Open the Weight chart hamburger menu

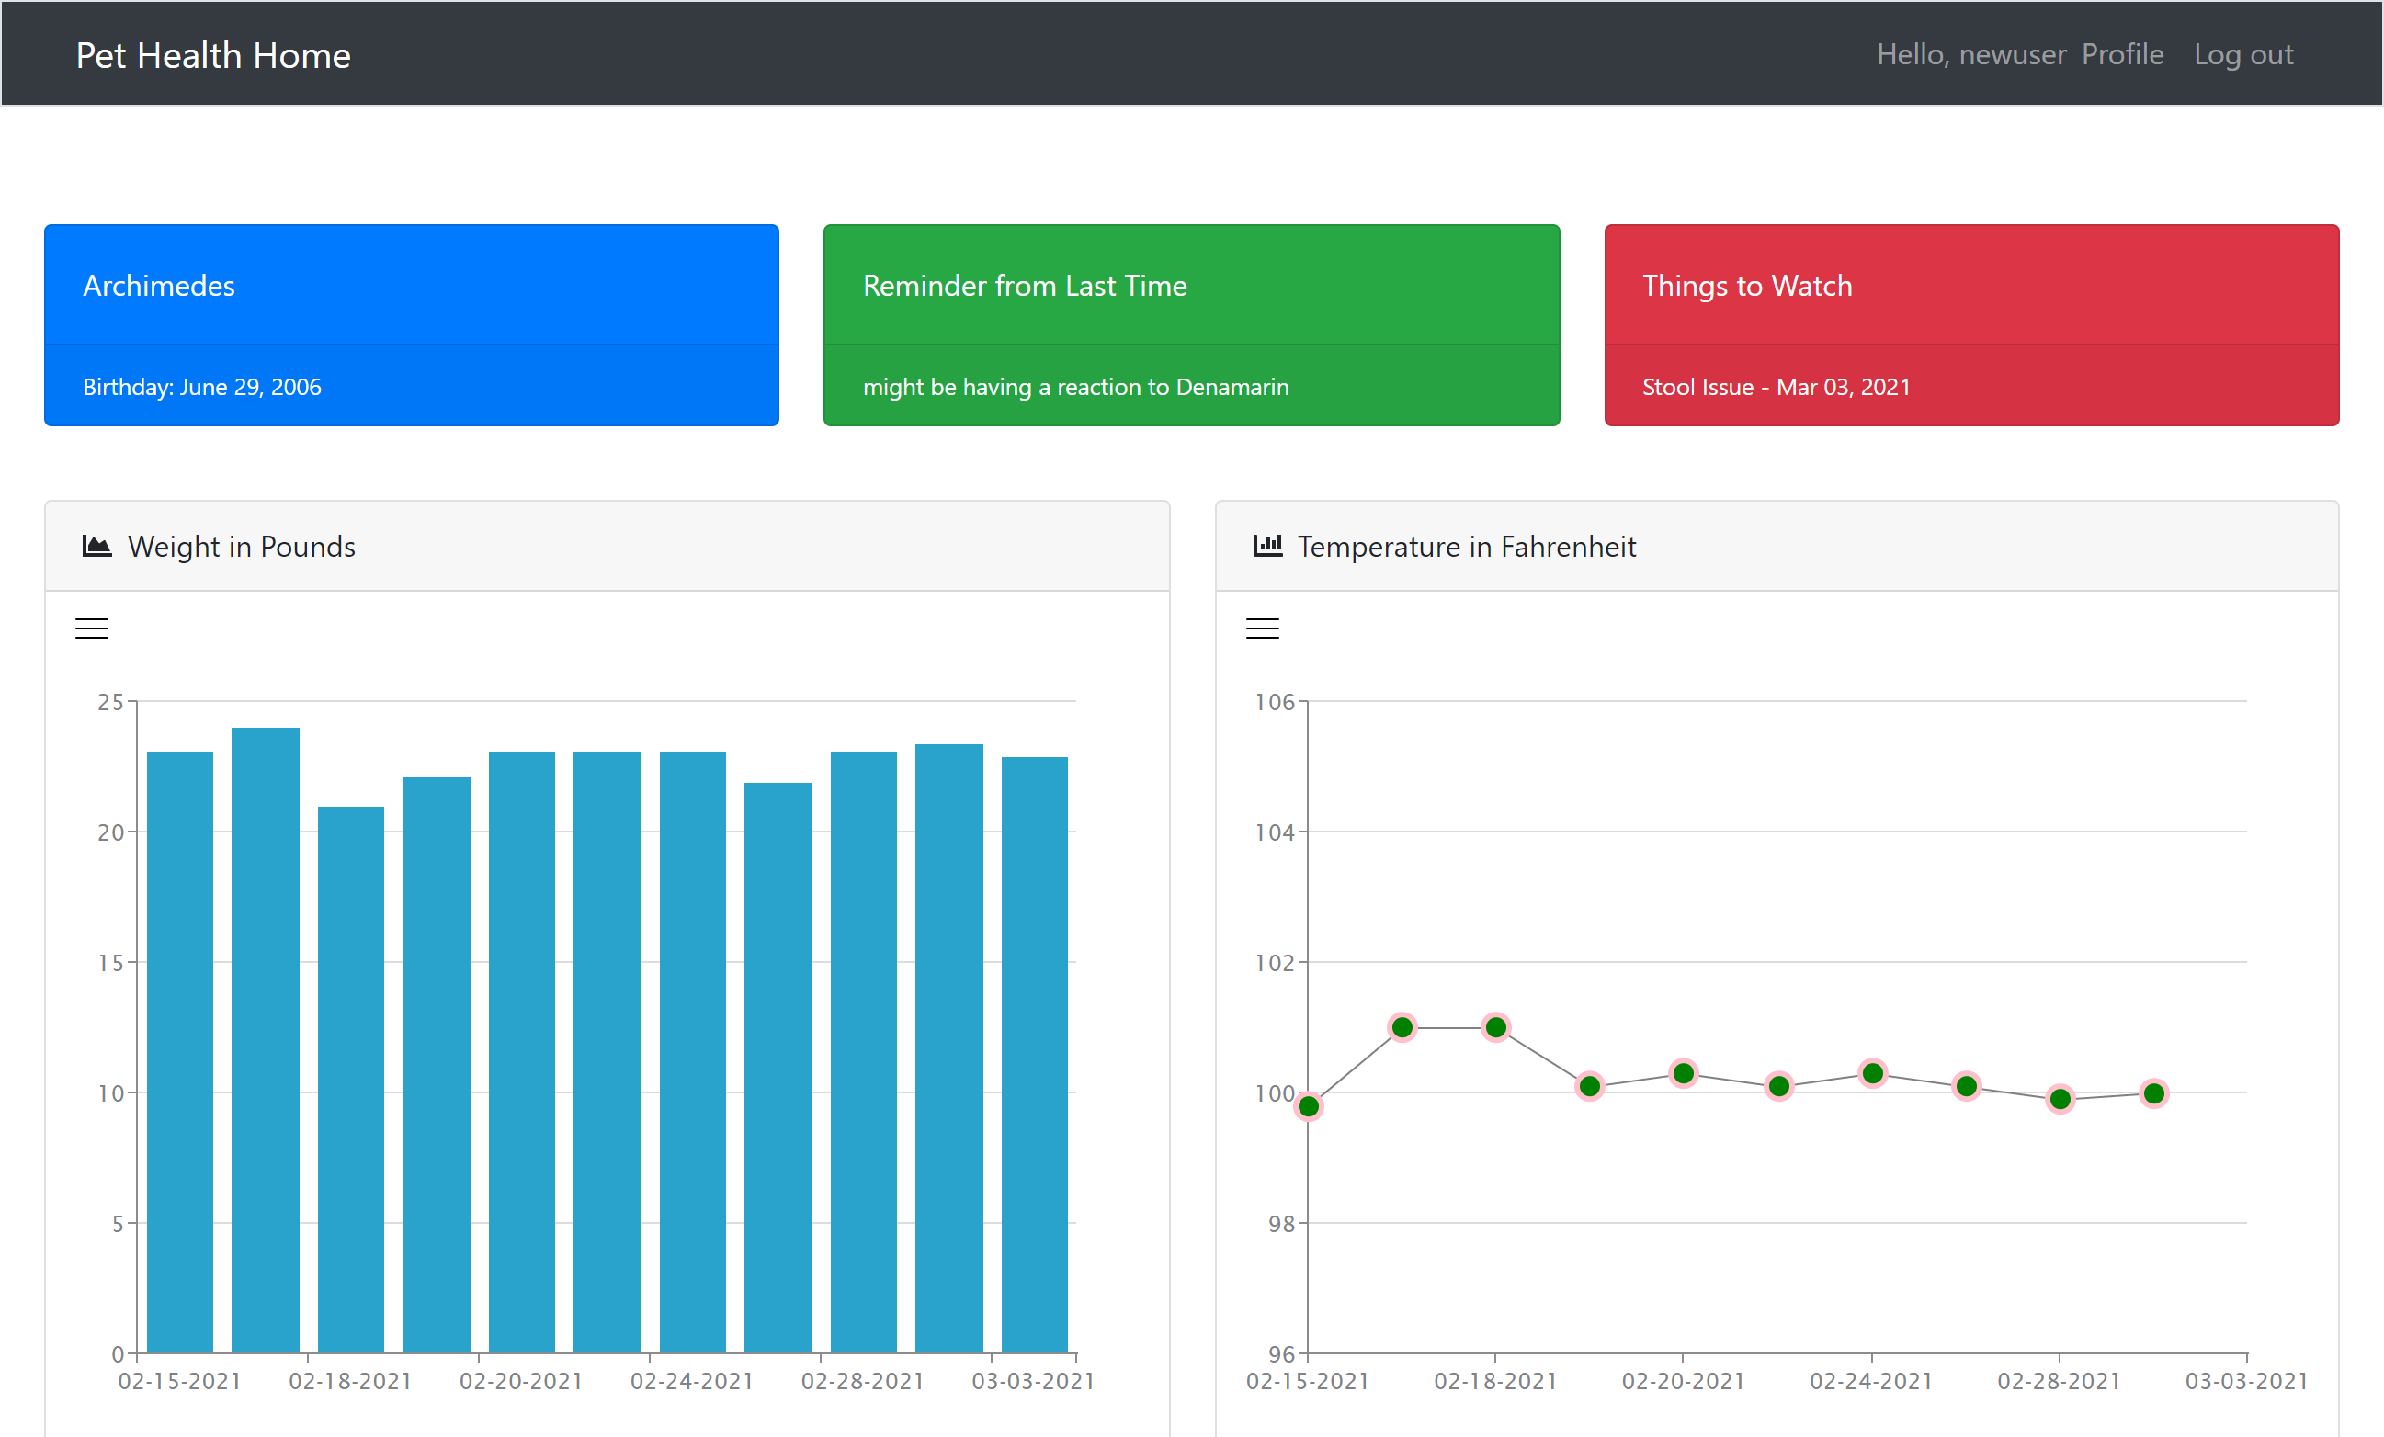[92, 628]
